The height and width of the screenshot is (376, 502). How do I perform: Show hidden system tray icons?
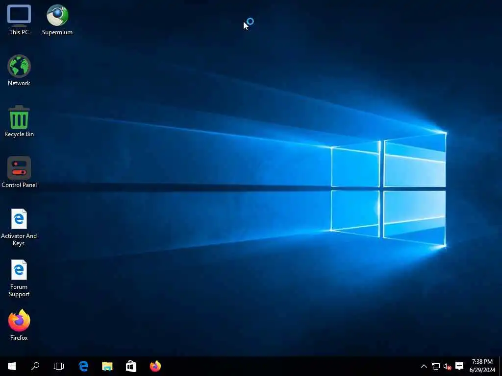[424, 366]
